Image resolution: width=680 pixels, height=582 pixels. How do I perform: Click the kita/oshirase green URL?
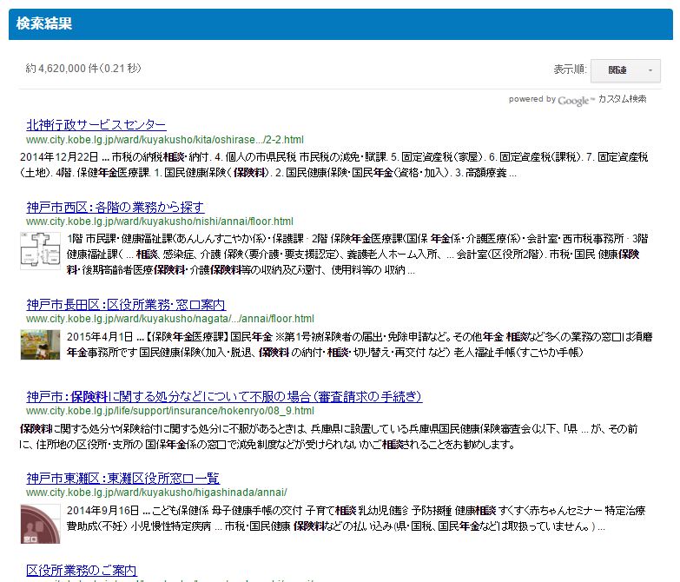pyautogui.click(x=164, y=139)
